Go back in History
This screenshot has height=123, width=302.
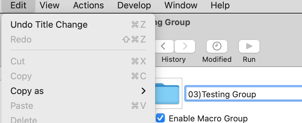click(x=164, y=46)
